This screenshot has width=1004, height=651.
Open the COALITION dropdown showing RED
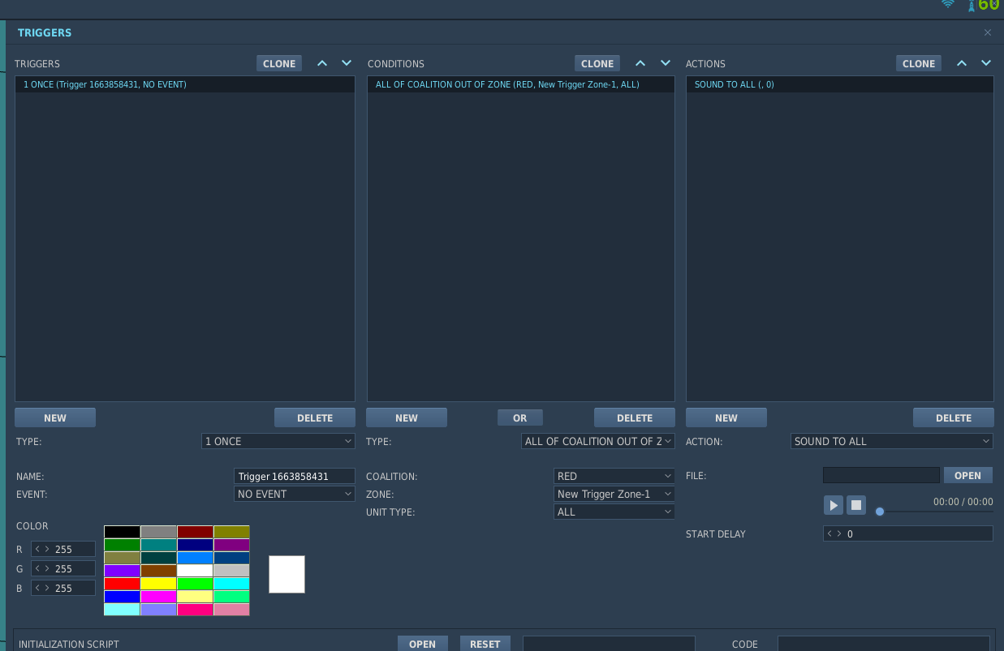tap(614, 476)
